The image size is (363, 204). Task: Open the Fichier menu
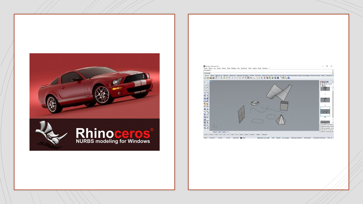point(206,68)
